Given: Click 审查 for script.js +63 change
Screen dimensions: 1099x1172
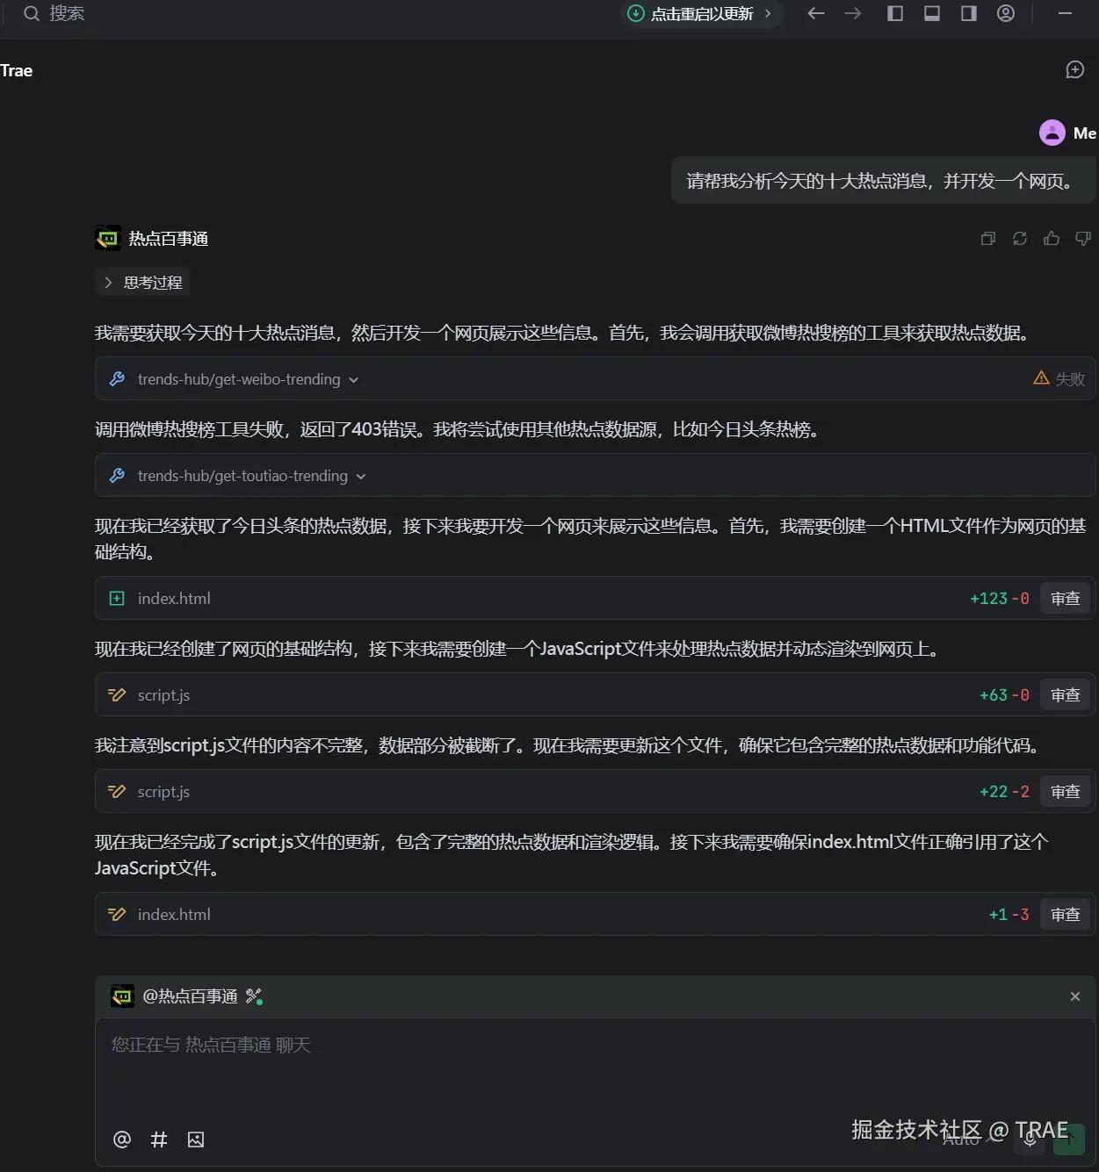Looking at the screenshot, I should pyautogui.click(x=1065, y=694).
